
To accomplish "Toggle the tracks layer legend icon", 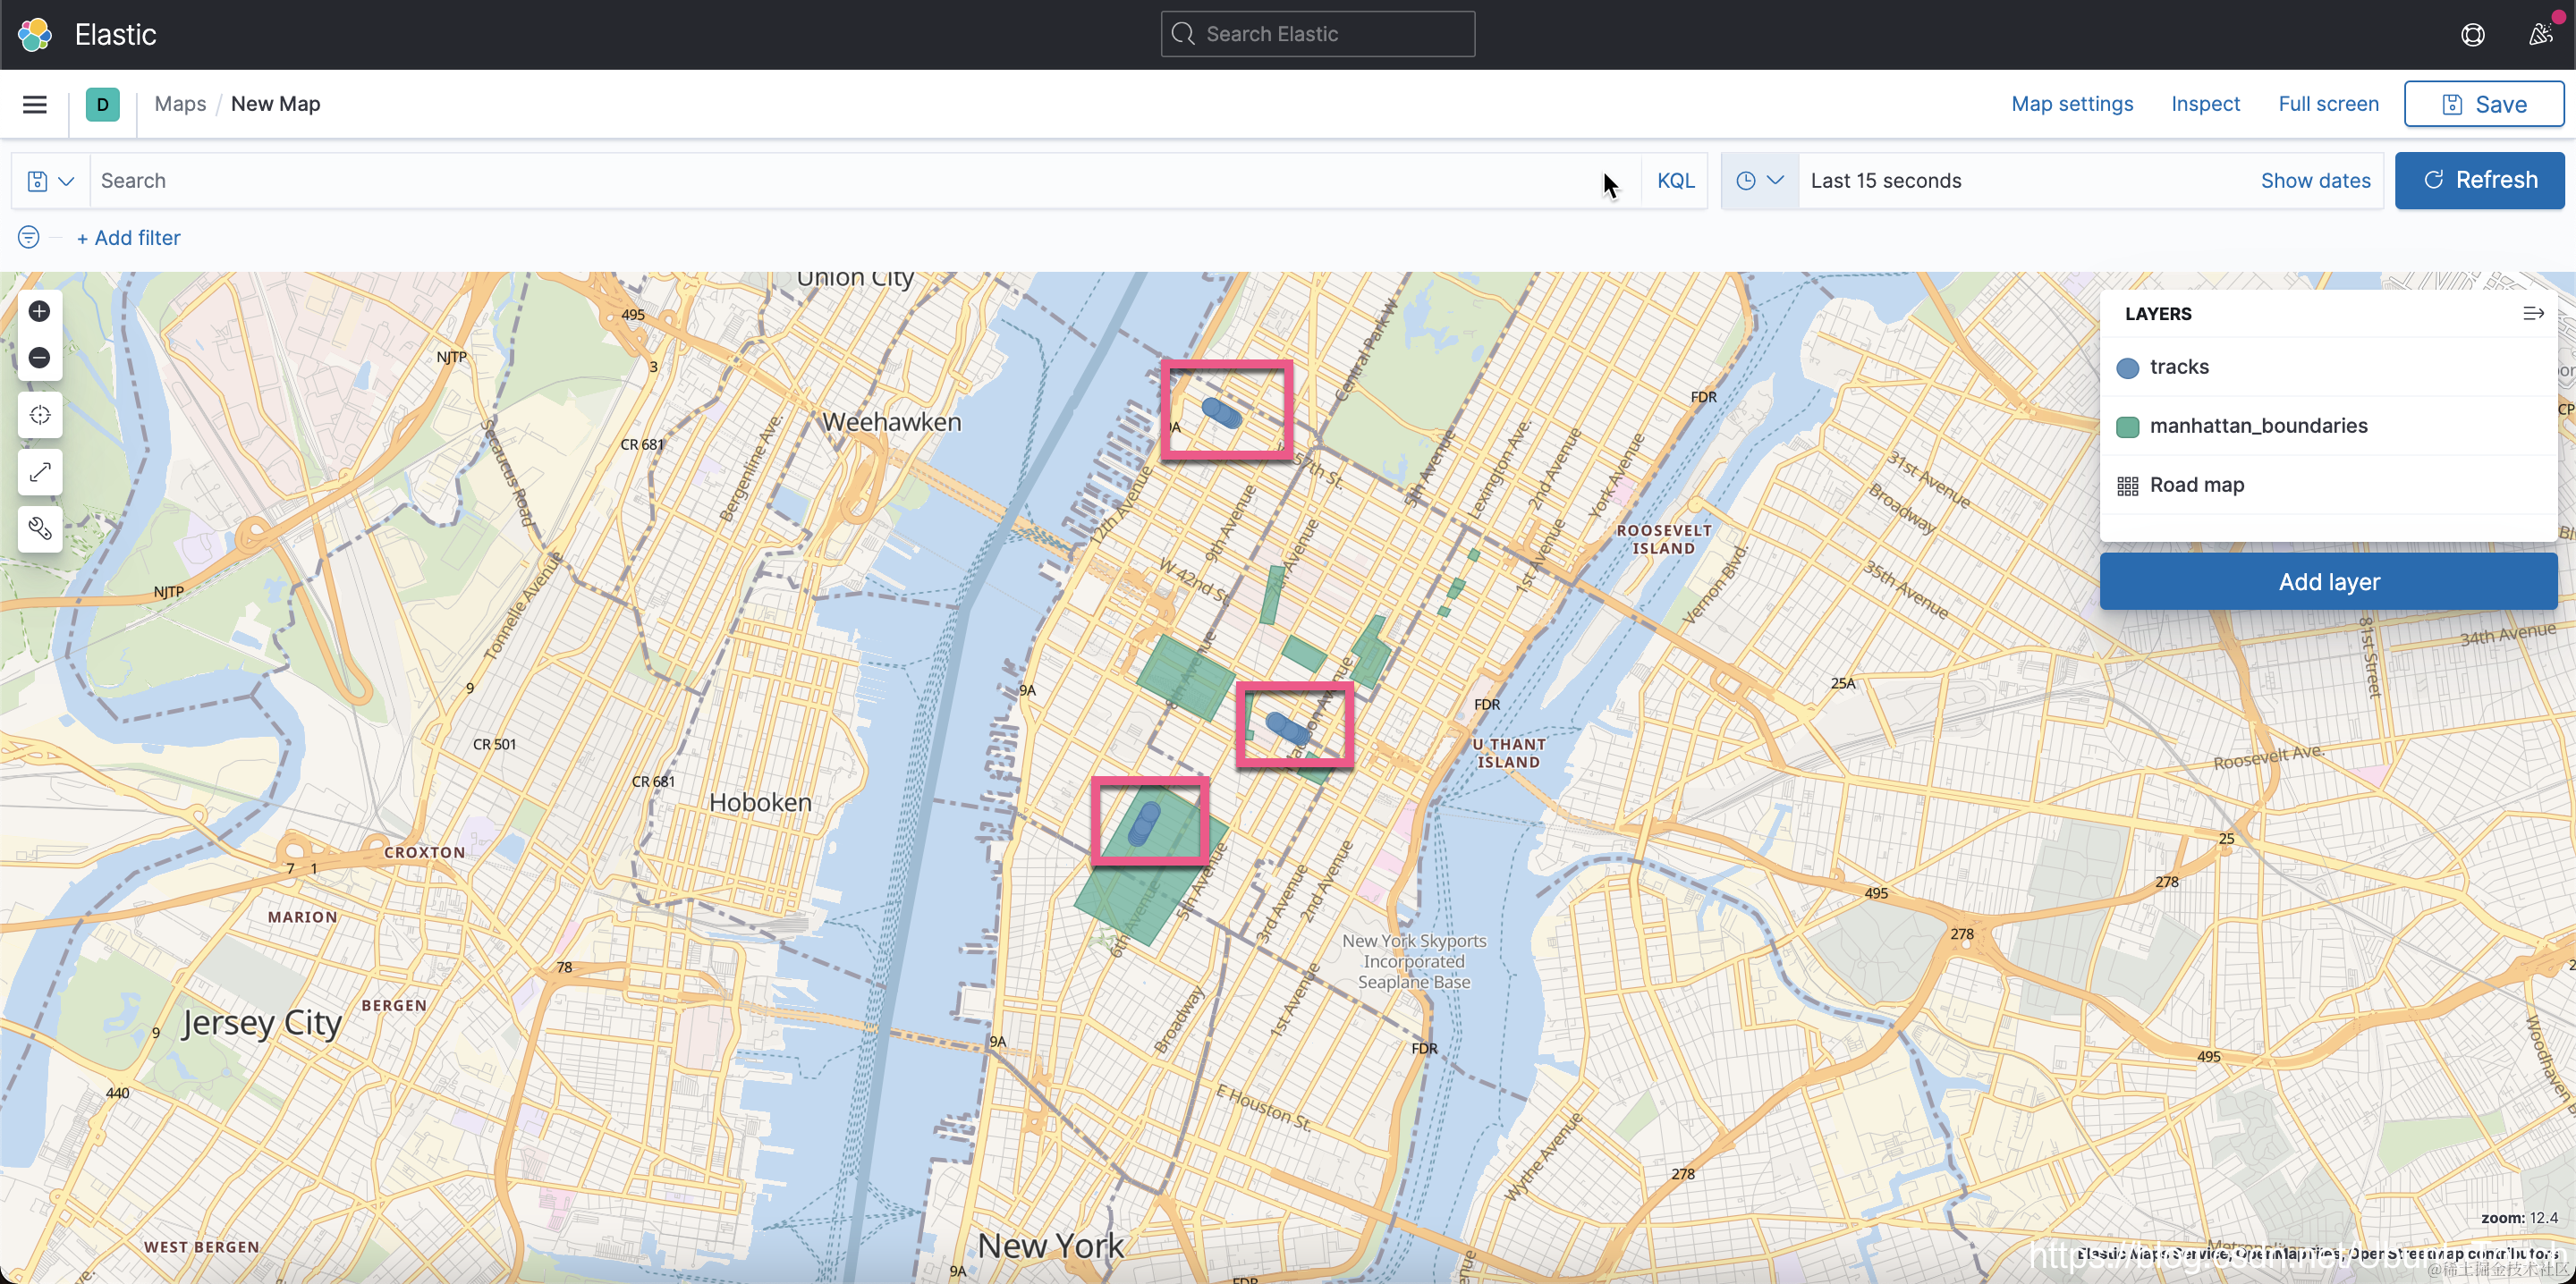I will (2127, 368).
